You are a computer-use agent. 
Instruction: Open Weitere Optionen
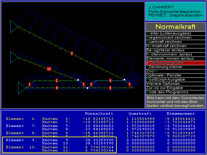(x=175, y=84)
